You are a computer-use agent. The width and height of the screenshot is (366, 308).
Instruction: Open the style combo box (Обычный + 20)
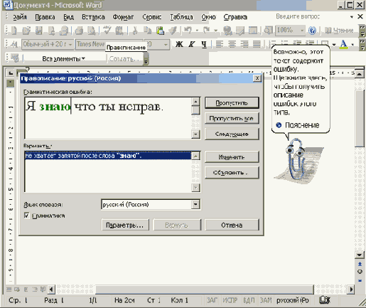[x=48, y=44]
